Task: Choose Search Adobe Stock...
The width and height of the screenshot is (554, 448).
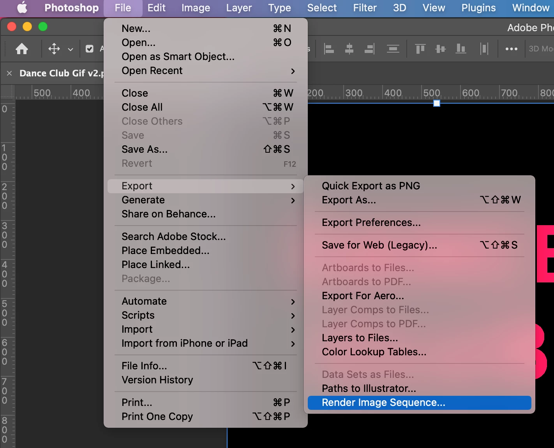Action: pyautogui.click(x=206, y=236)
